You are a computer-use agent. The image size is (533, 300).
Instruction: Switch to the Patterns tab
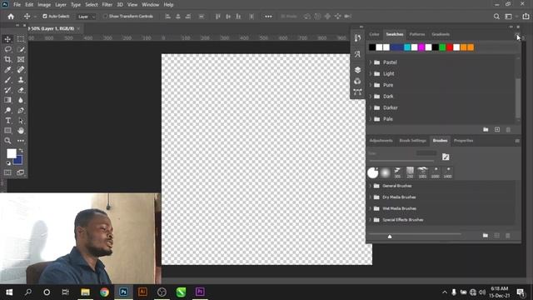point(417,34)
